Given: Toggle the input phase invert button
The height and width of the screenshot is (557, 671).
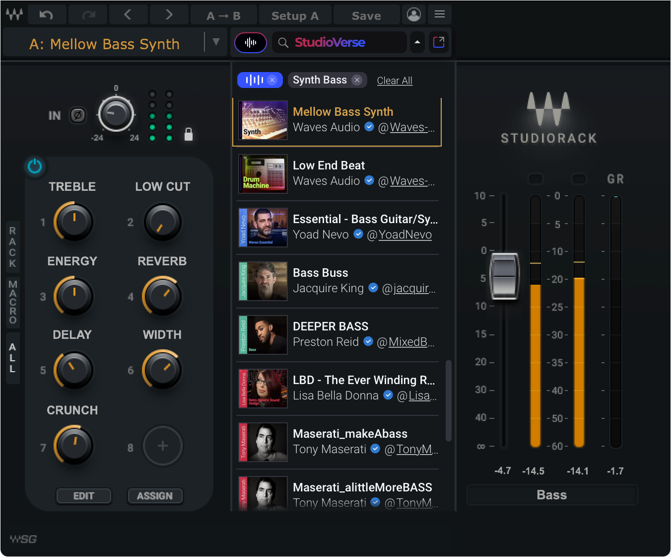Looking at the screenshot, I should [78, 115].
